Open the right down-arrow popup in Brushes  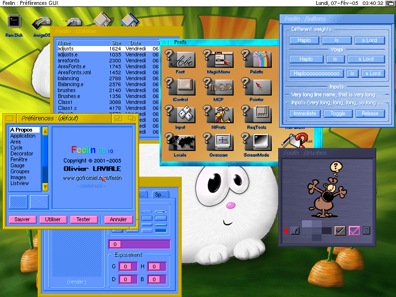click(x=366, y=231)
